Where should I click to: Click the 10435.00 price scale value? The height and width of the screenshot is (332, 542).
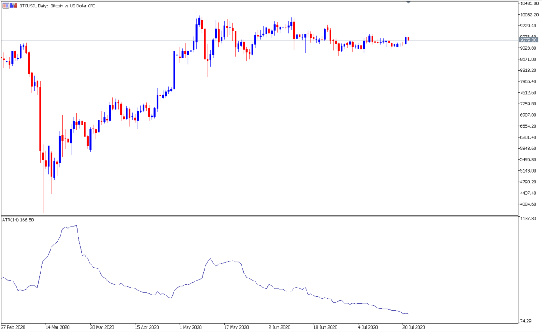click(x=529, y=3)
